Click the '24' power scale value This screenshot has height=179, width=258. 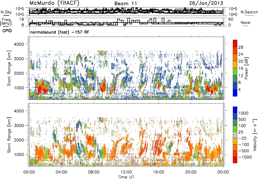pos(241,54)
